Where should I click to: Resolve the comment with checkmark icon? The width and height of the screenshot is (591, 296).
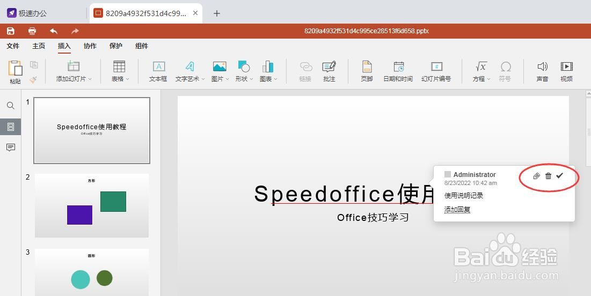pyautogui.click(x=560, y=175)
